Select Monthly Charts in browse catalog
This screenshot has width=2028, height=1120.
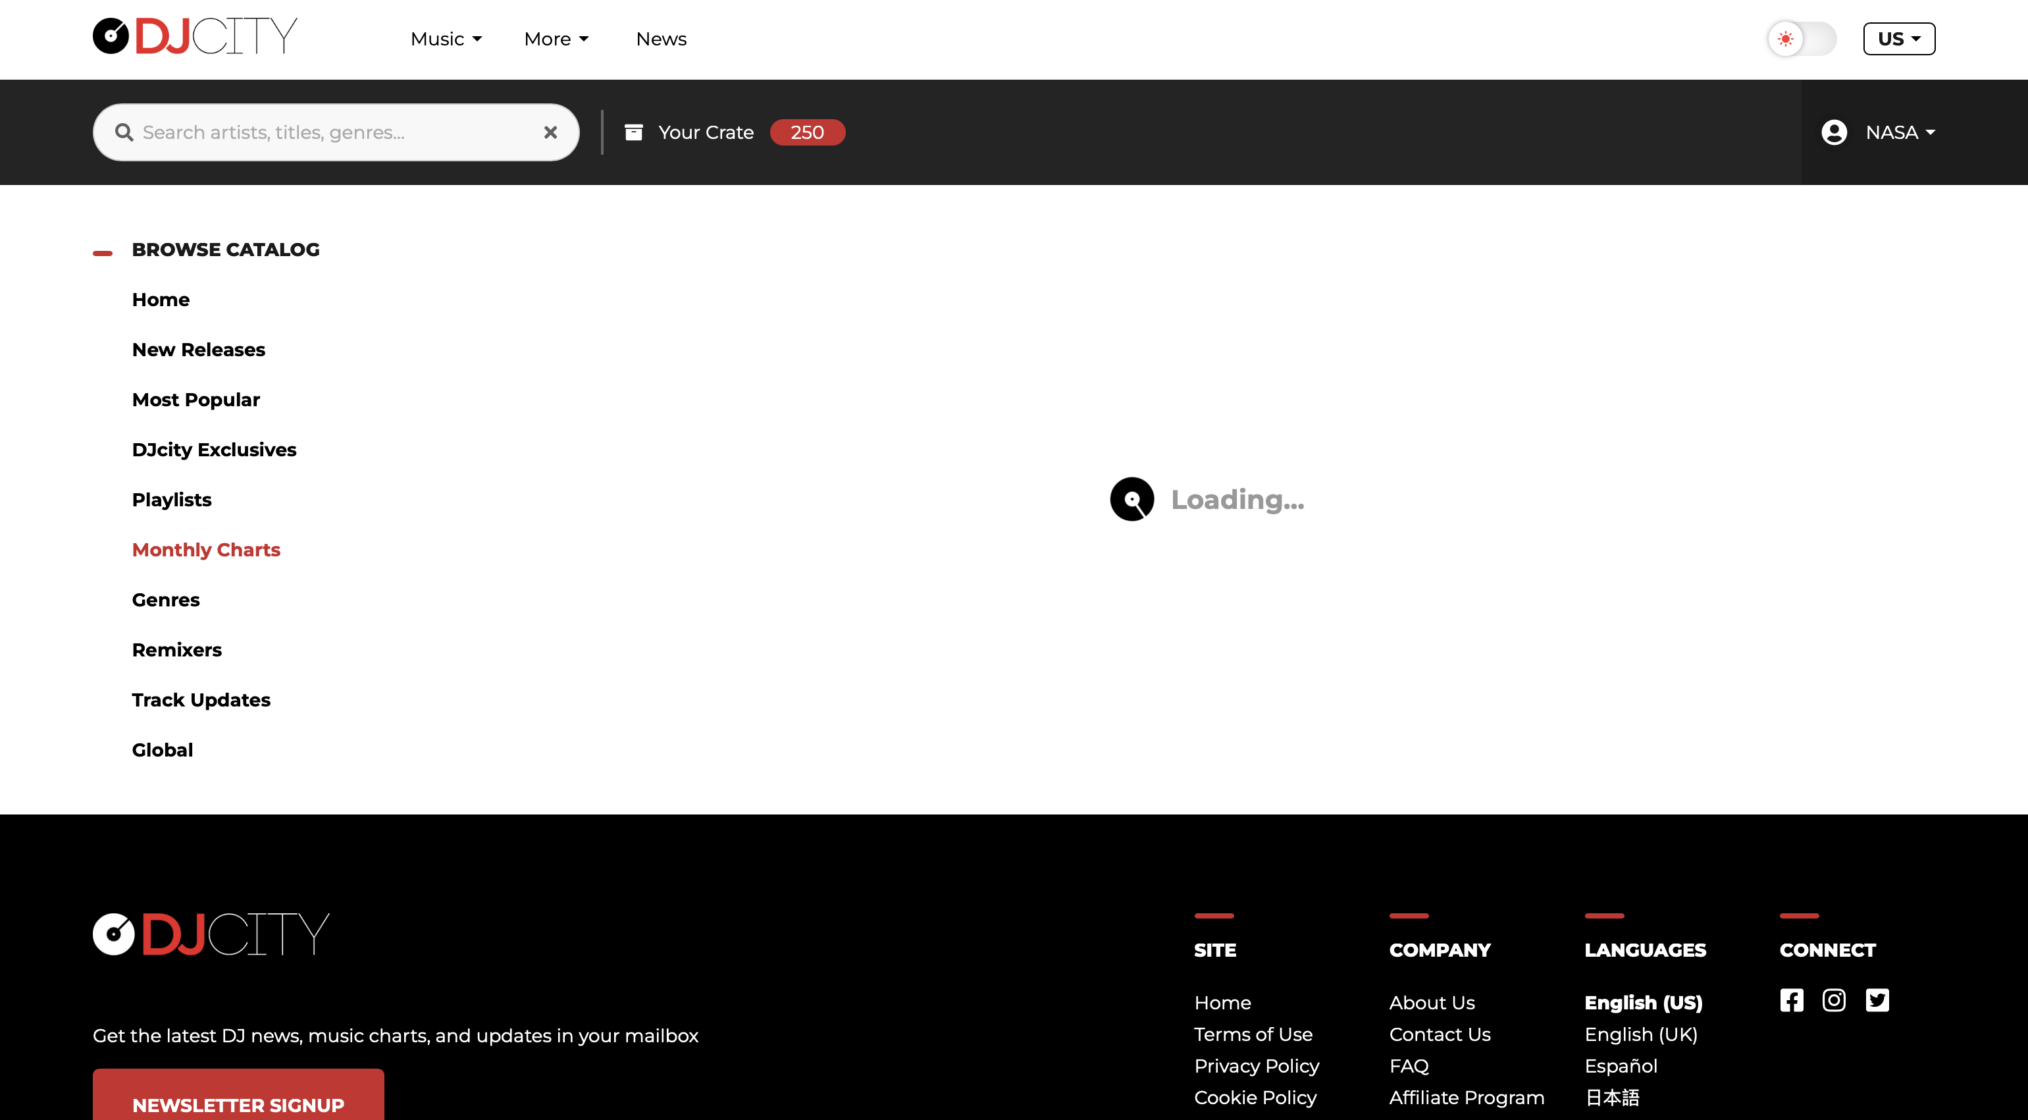pos(206,550)
